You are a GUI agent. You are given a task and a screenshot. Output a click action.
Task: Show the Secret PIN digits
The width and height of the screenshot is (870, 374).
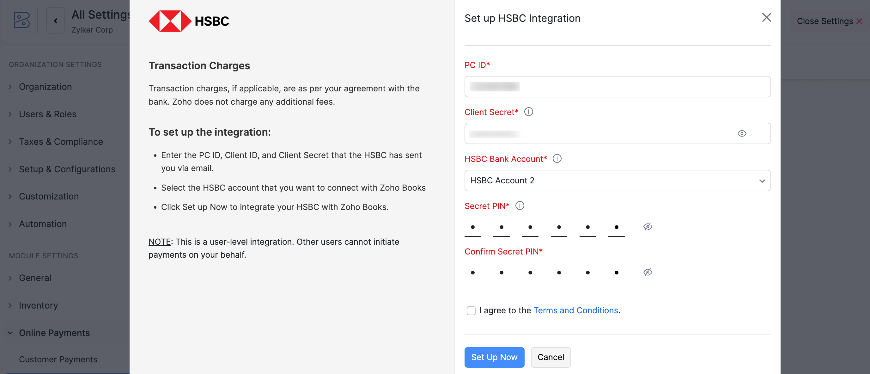(x=647, y=227)
